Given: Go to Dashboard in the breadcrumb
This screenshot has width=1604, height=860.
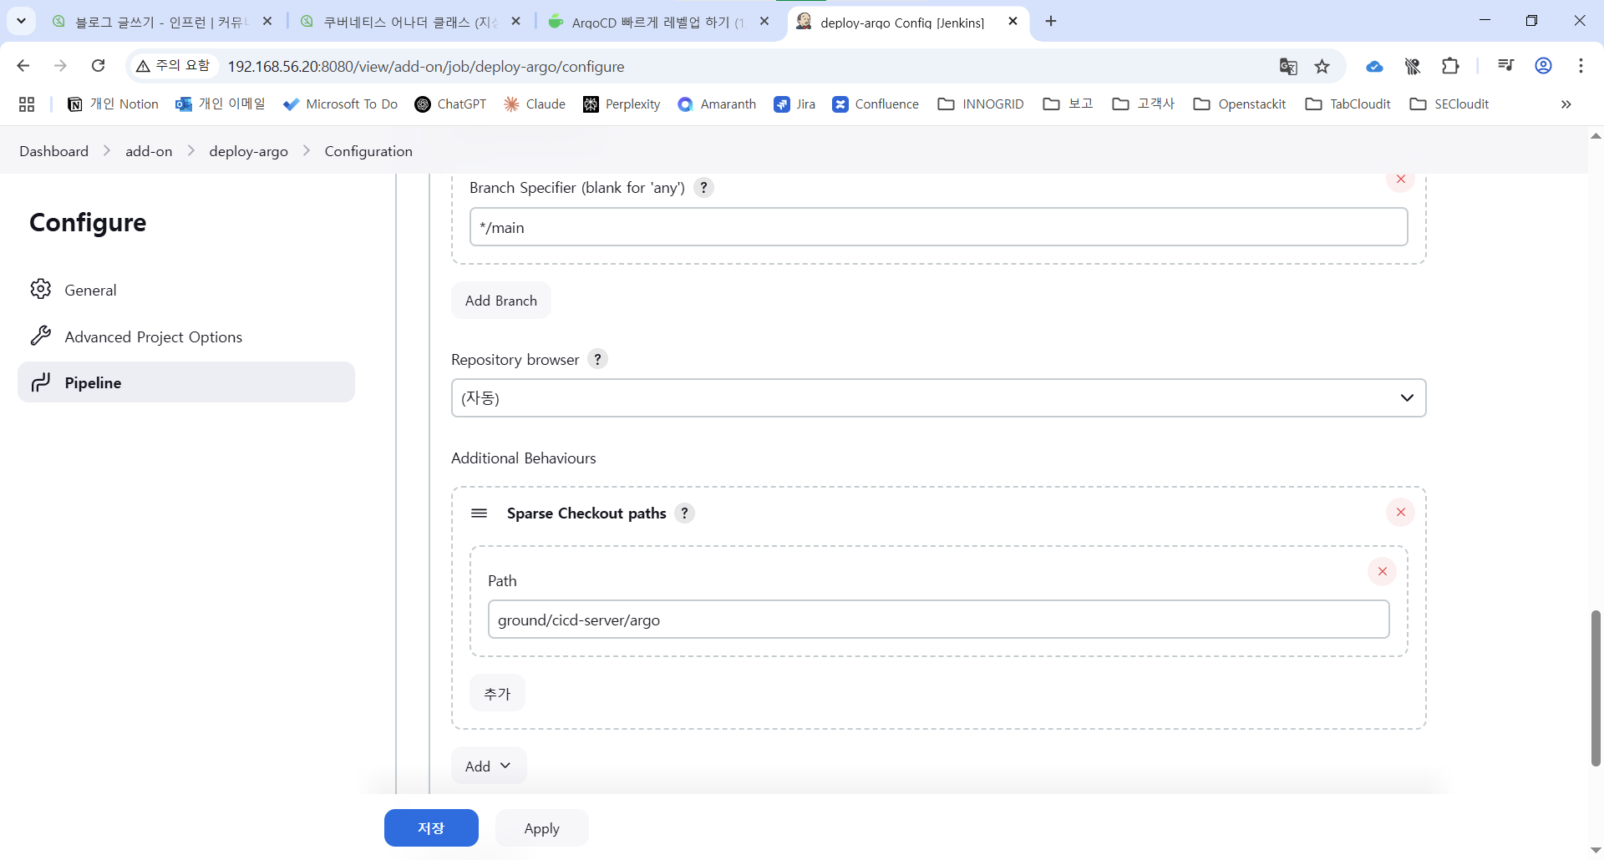Looking at the screenshot, I should tap(54, 151).
